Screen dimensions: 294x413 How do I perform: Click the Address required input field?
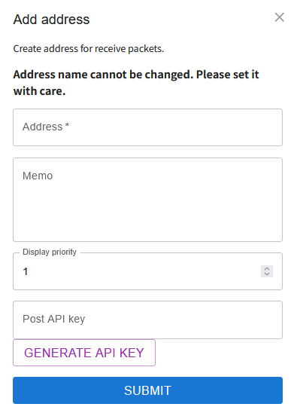(147, 127)
